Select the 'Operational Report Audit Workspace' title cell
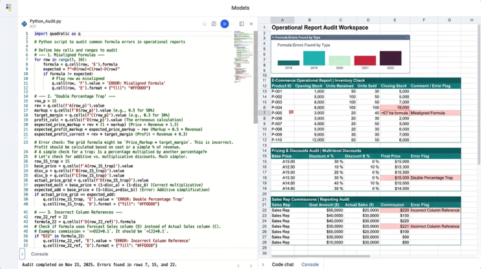481x269 pixels. 320,28
